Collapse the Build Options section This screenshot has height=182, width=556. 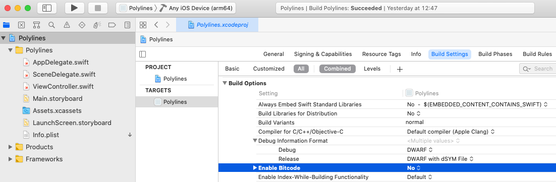click(x=225, y=83)
